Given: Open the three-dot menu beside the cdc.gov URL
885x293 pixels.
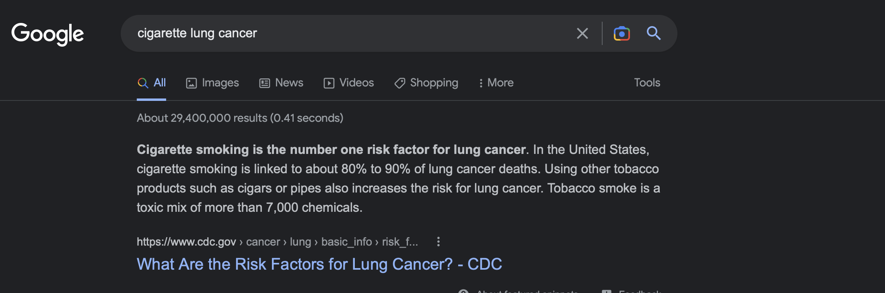Looking at the screenshot, I should coord(438,242).
